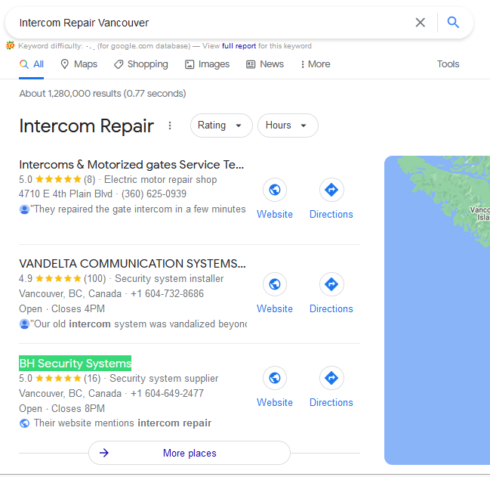This screenshot has width=490, height=477.
Task: Open search Tools
Action: click(x=448, y=64)
